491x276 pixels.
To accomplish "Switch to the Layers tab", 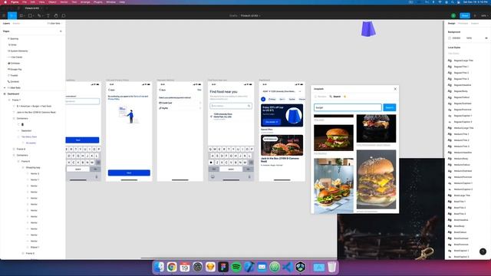I will pyautogui.click(x=6, y=24).
